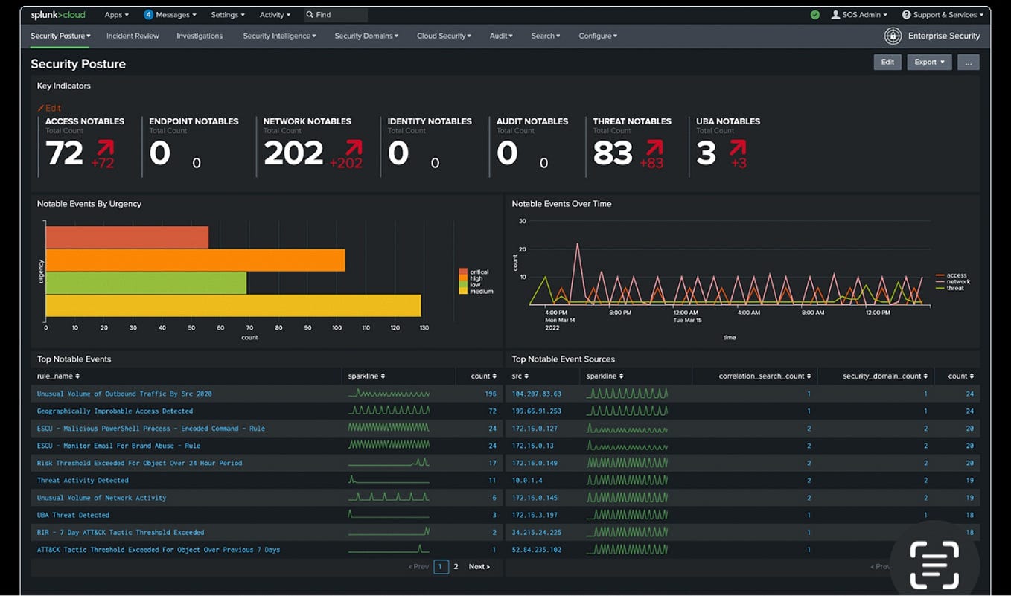The height and width of the screenshot is (596, 1011).
Task: Open the Investigations tab
Action: pyautogui.click(x=200, y=36)
